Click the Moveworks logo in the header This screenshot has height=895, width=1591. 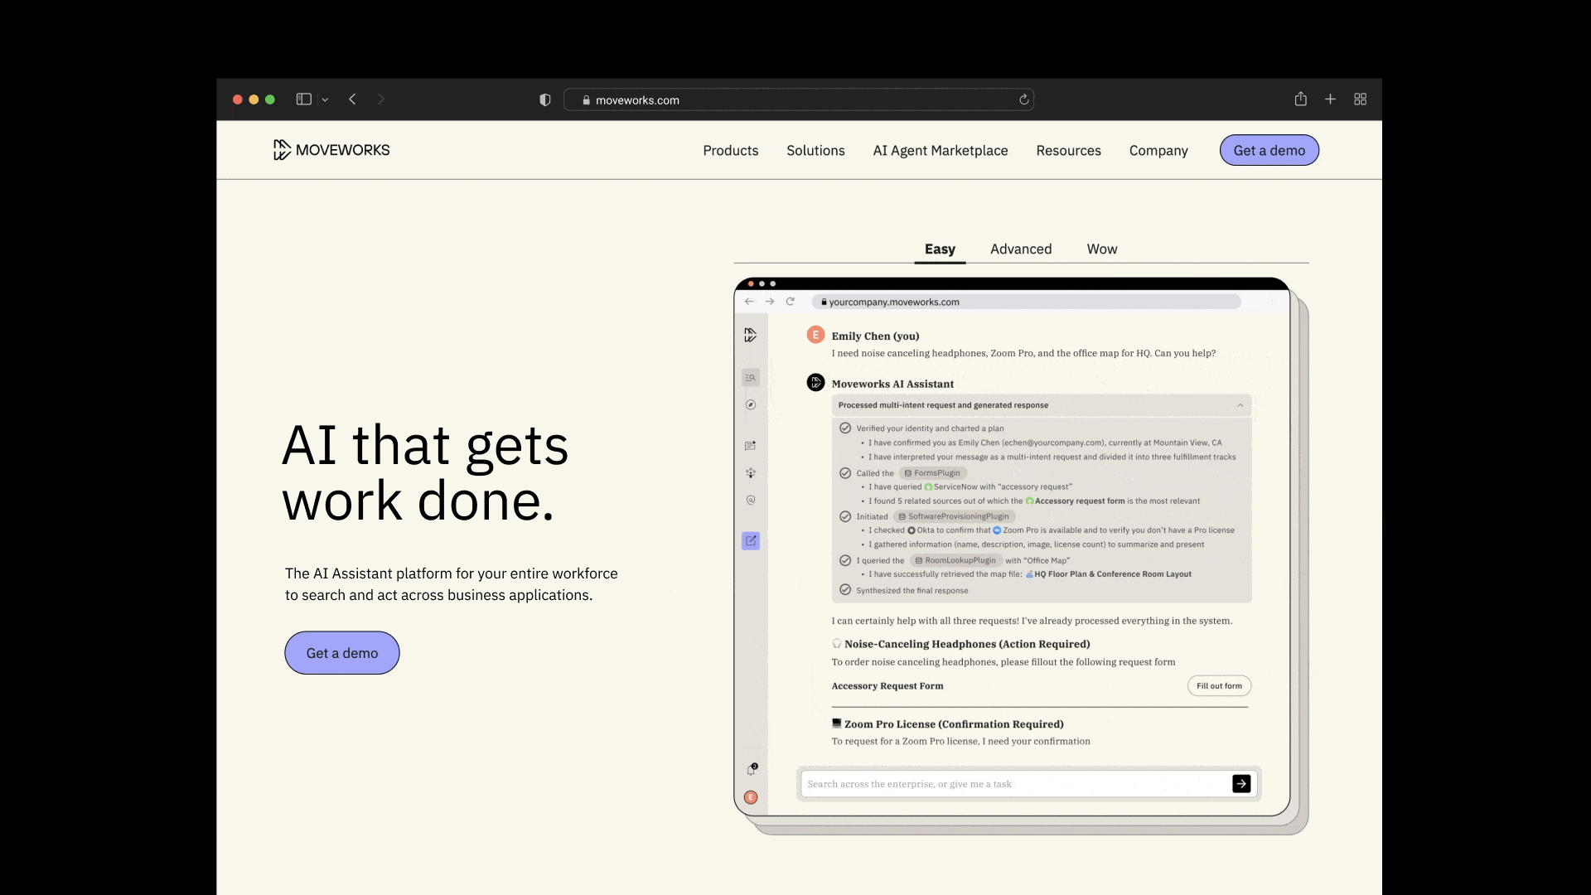click(331, 150)
